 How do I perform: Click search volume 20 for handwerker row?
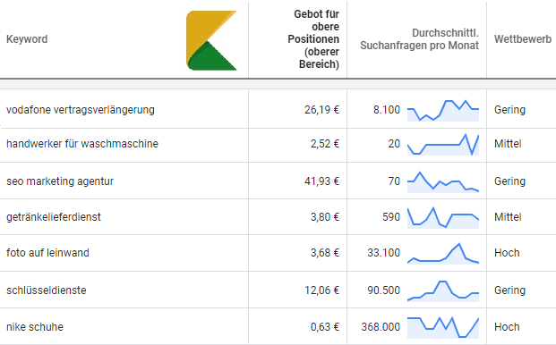pos(394,144)
